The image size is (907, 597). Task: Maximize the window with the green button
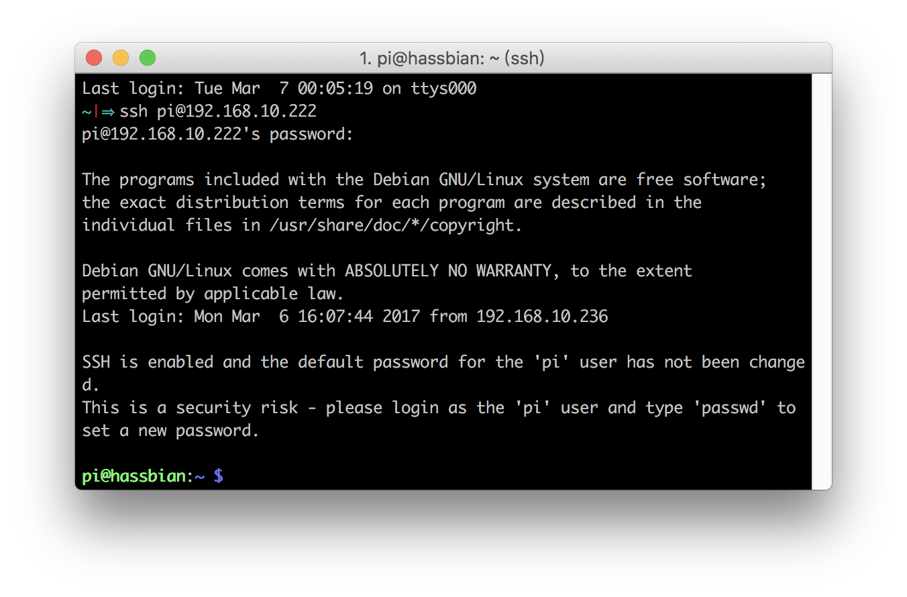tap(148, 58)
